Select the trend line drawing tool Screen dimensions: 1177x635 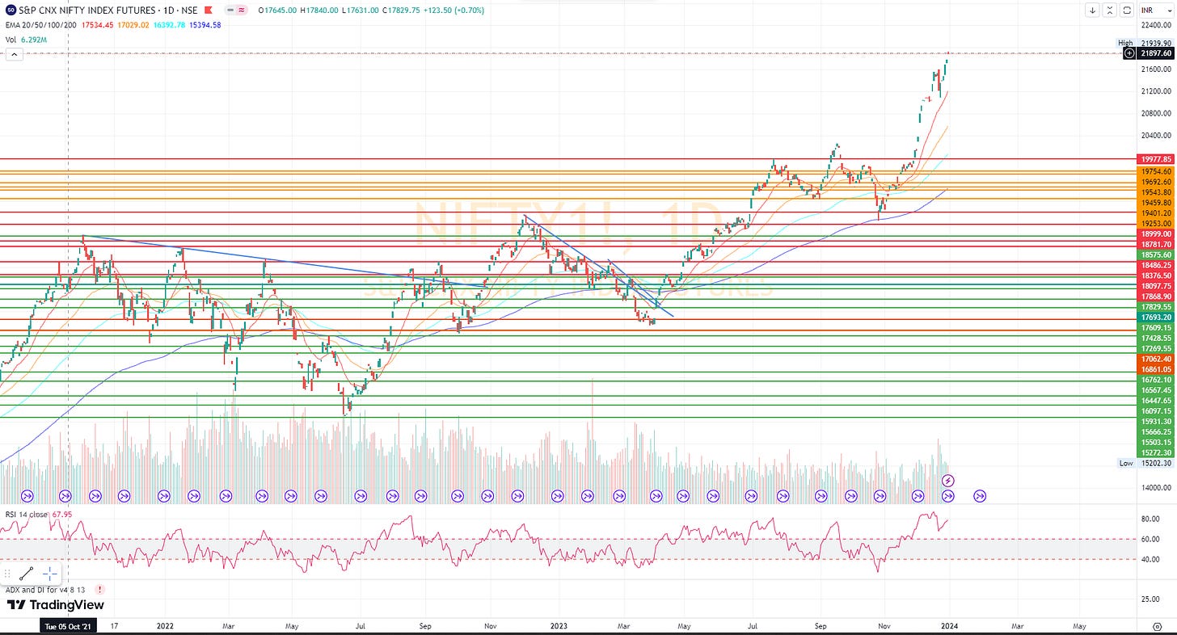[x=26, y=574]
